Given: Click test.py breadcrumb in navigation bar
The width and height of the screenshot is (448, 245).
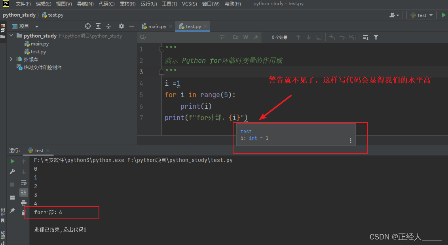Looking at the screenshot, I should [x=53, y=15].
